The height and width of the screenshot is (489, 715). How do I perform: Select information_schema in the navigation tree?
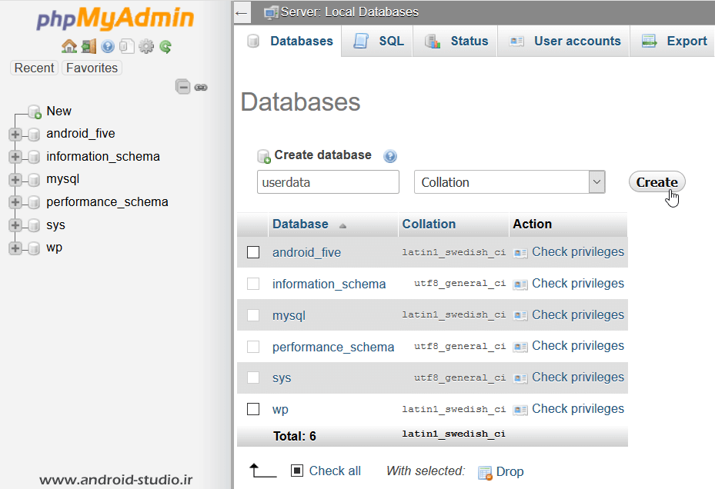coord(103,157)
